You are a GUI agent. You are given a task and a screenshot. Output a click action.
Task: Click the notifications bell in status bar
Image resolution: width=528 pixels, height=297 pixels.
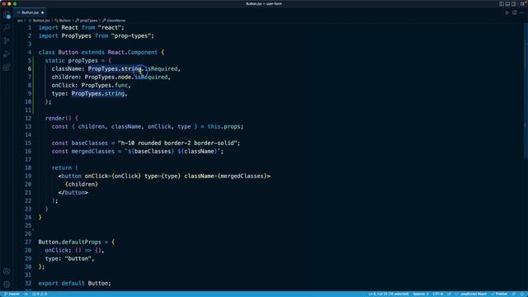pyautogui.click(x=522, y=294)
